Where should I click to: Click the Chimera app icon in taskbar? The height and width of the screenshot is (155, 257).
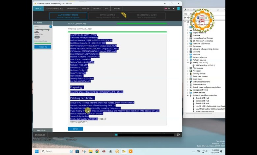(124, 151)
